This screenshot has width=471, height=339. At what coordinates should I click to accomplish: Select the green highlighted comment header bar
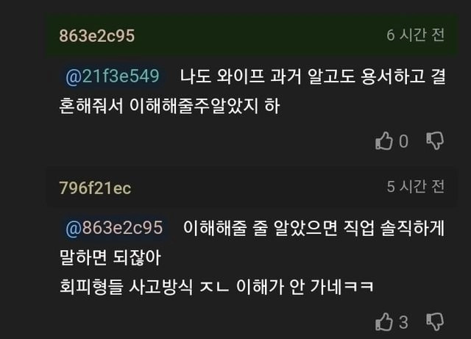click(x=252, y=35)
